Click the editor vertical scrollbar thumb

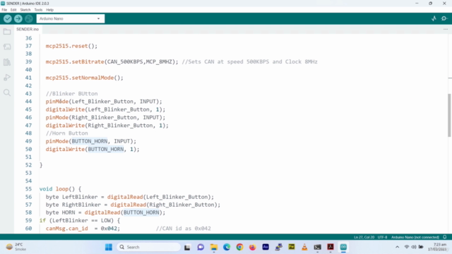449,115
